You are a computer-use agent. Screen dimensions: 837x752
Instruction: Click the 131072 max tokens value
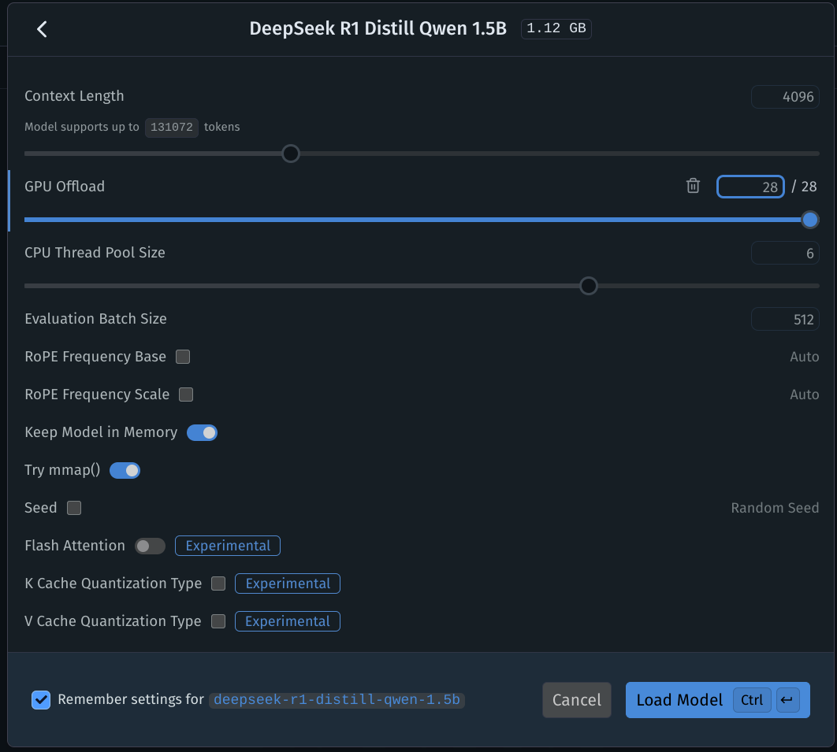tap(171, 127)
